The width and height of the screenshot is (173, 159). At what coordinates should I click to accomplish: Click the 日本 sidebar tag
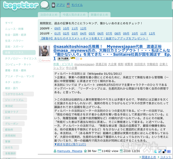tap(15, 118)
